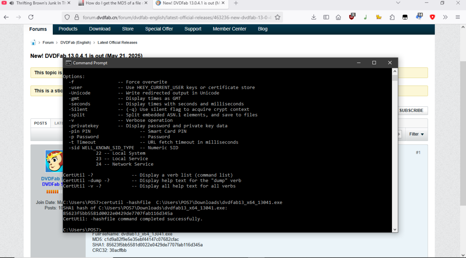This screenshot has height=258, width=466.
Task: Minimize the Command Prompt window
Action: 359,63
